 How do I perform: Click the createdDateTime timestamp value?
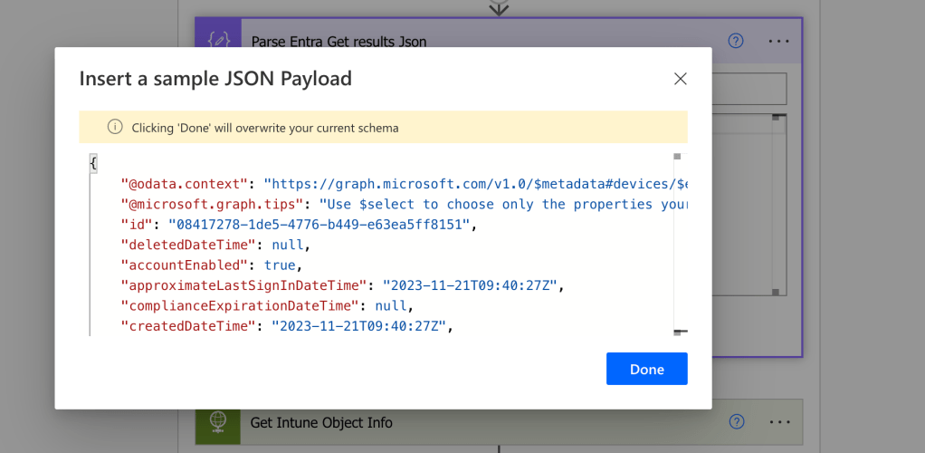click(358, 326)
